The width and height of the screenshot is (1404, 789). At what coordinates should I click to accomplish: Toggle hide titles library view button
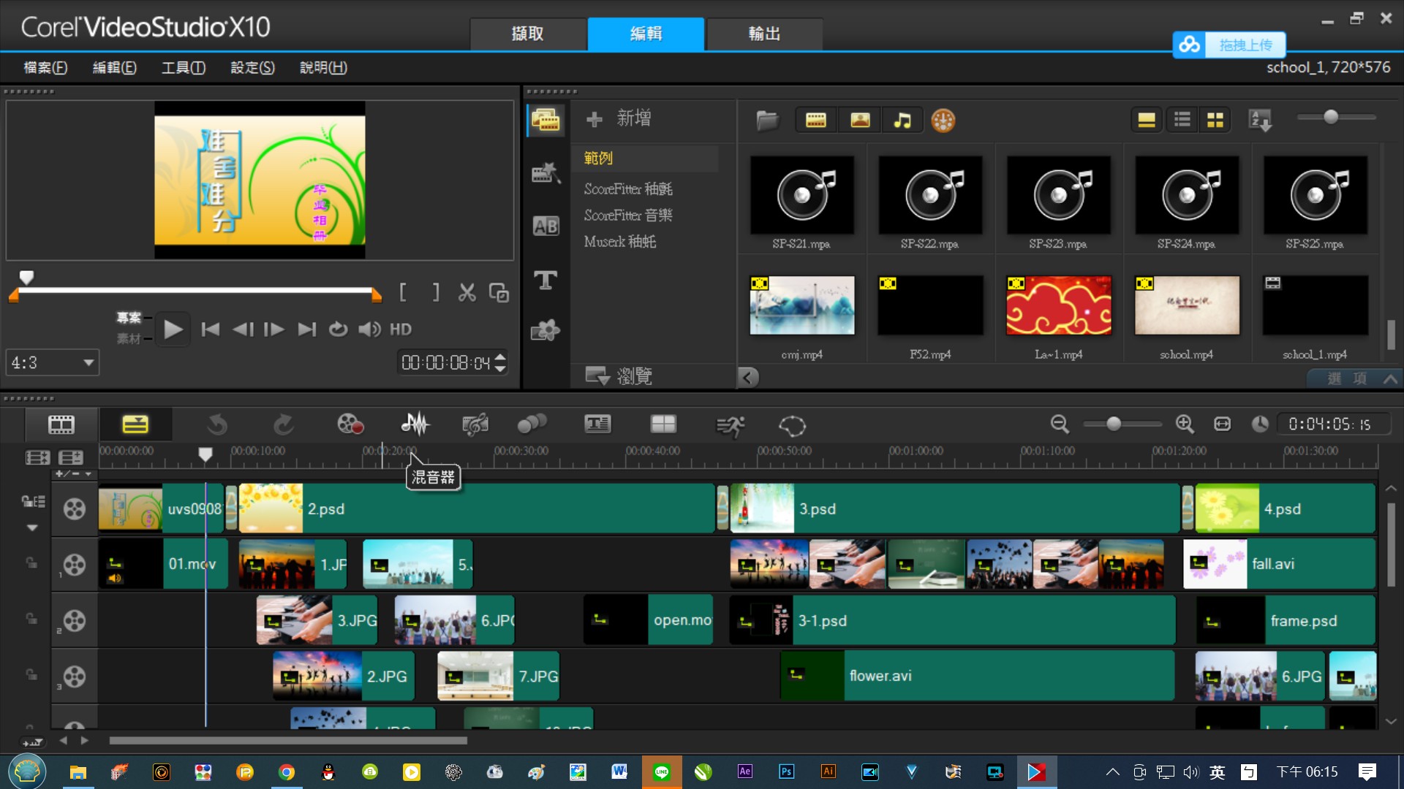1146,120
